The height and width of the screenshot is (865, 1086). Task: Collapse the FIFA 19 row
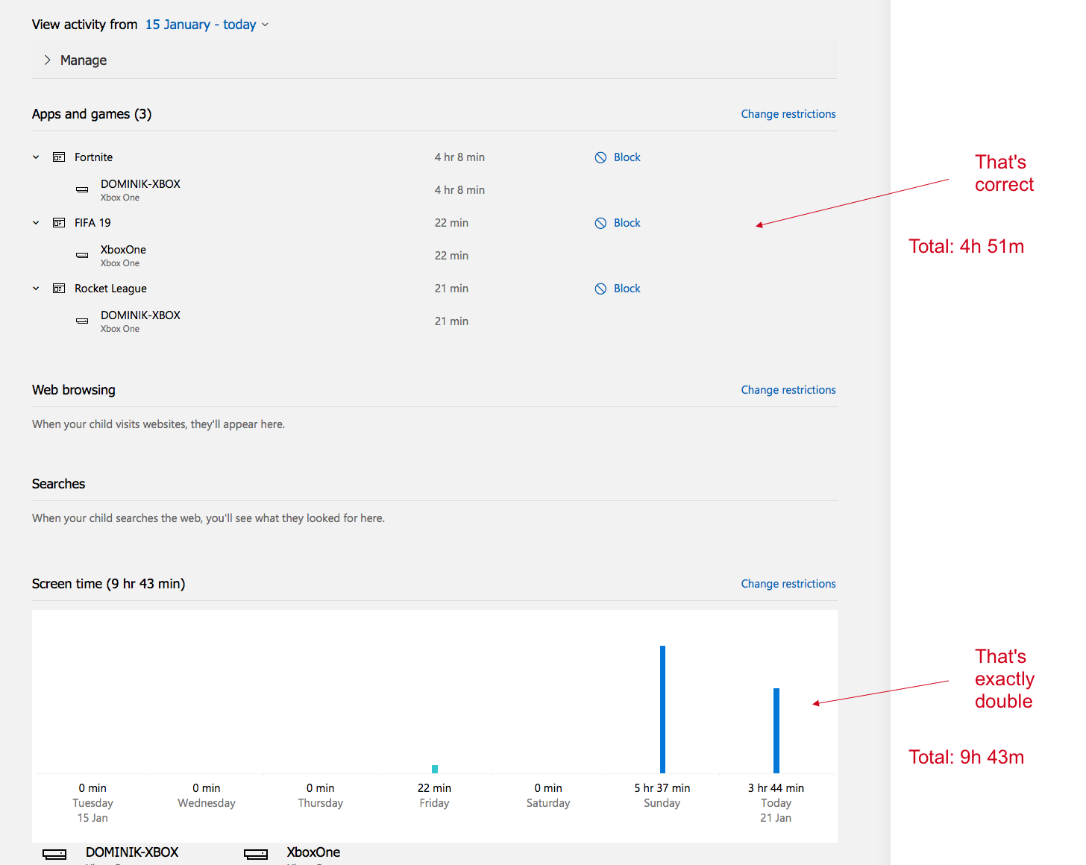pyautogui.click(x=36, y=223)
